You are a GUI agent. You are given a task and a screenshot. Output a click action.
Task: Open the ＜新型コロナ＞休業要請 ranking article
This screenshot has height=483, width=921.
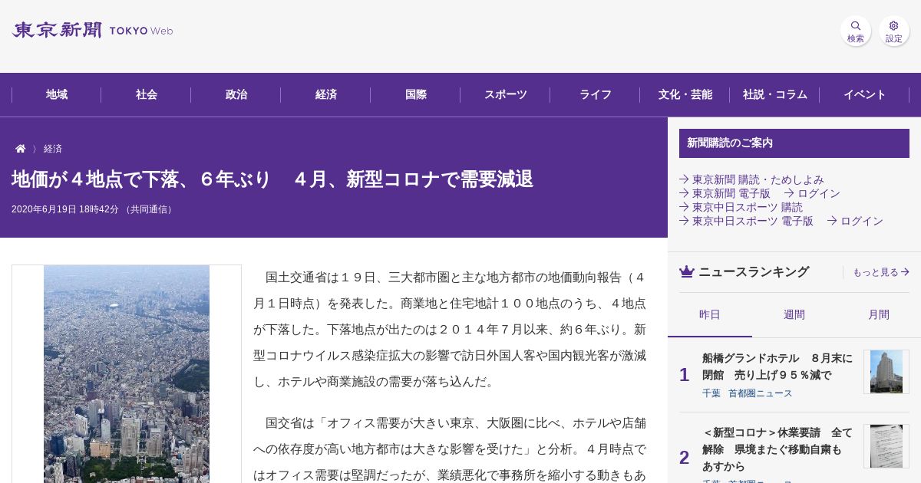777,449
